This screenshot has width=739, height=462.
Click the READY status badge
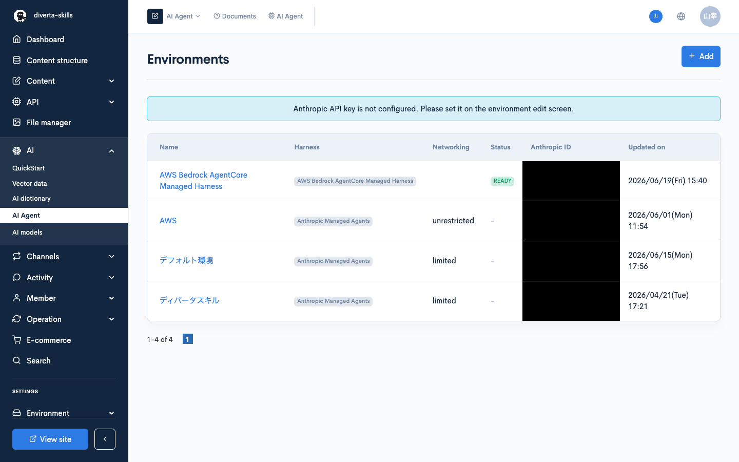pyautogui.click(x=502, y=181)
